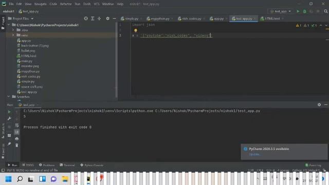Screen dimensions: 329x185
Task: Clear the console with the trash icon
Action: [x=17, y=145]
